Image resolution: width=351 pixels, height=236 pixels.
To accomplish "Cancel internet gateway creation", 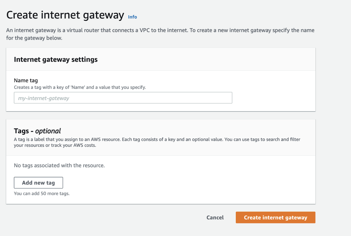I will tap(215, 217).
